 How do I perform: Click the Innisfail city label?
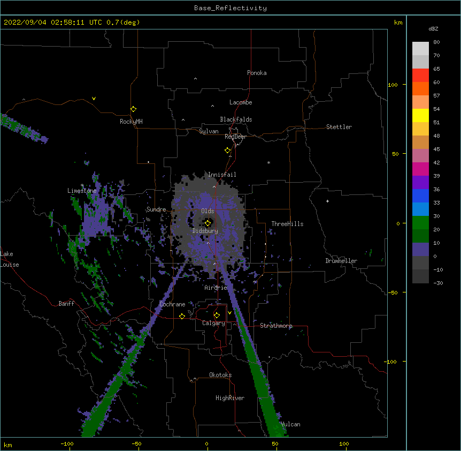pos(222,175)
